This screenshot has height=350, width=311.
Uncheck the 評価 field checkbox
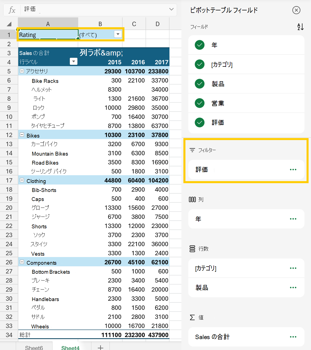(199, 122)
